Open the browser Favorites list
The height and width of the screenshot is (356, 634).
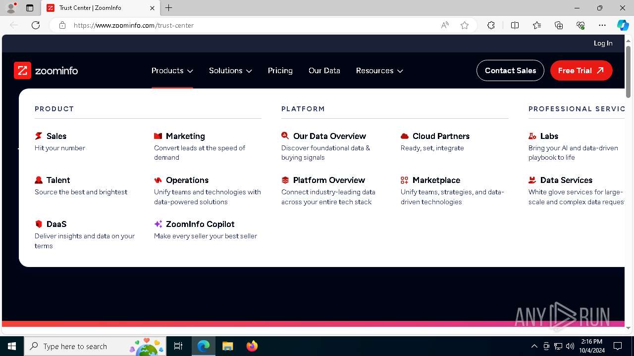537,25
